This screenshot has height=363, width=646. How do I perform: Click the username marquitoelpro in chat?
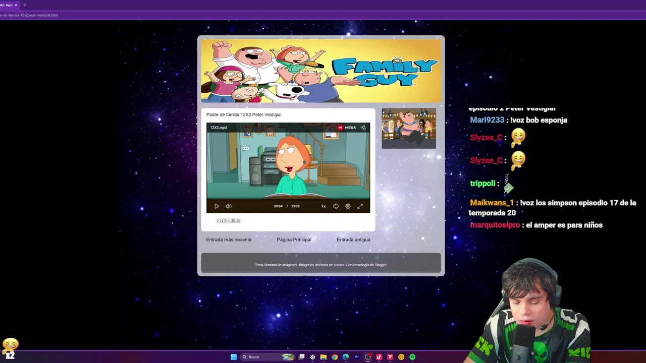tap(495, 225)
